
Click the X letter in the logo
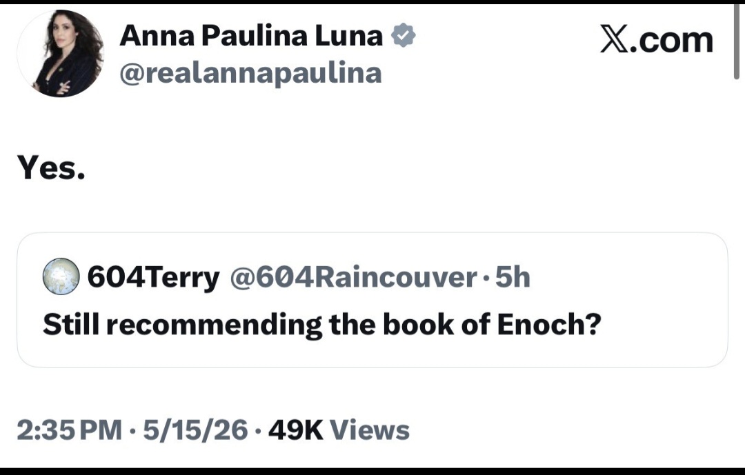615,39
